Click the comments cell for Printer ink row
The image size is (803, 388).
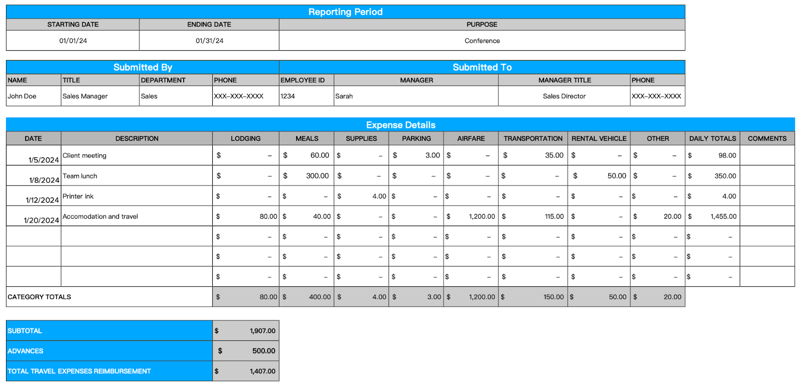point(767,196)
